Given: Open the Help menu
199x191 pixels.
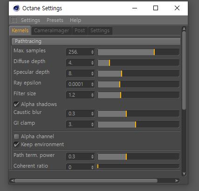Looking at the screenshot, I should click(75, 20).
